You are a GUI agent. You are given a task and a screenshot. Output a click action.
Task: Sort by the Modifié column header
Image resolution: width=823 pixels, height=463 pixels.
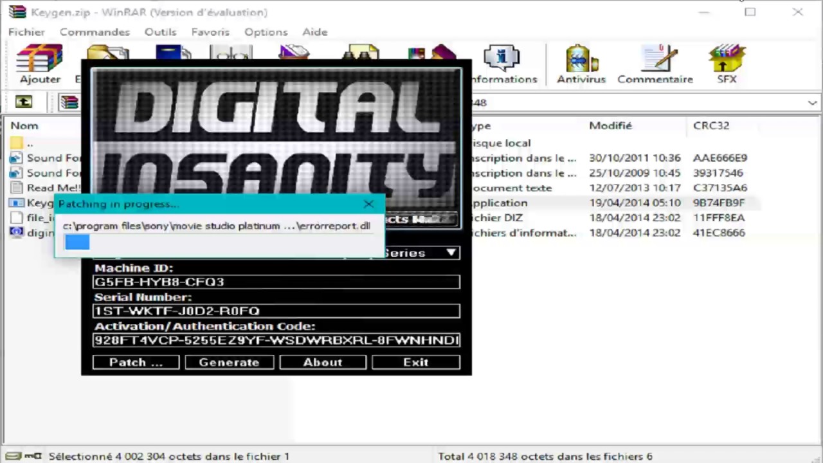[x=610, y=125]
